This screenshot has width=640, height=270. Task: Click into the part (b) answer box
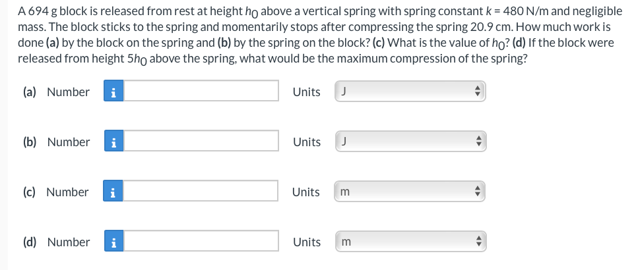point(201,142)
